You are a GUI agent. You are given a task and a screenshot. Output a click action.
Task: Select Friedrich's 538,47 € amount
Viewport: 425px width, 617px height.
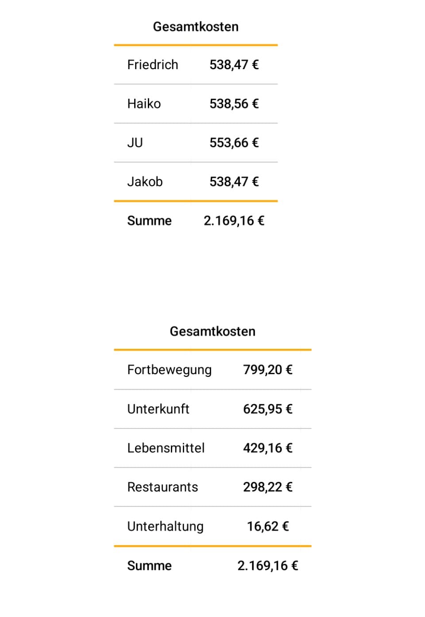[x=234, y=65]
